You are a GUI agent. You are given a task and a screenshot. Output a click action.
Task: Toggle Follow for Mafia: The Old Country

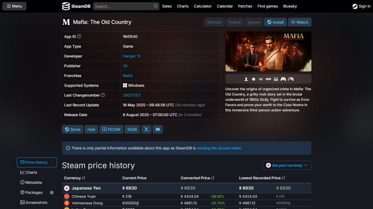[x=235, y=22]
